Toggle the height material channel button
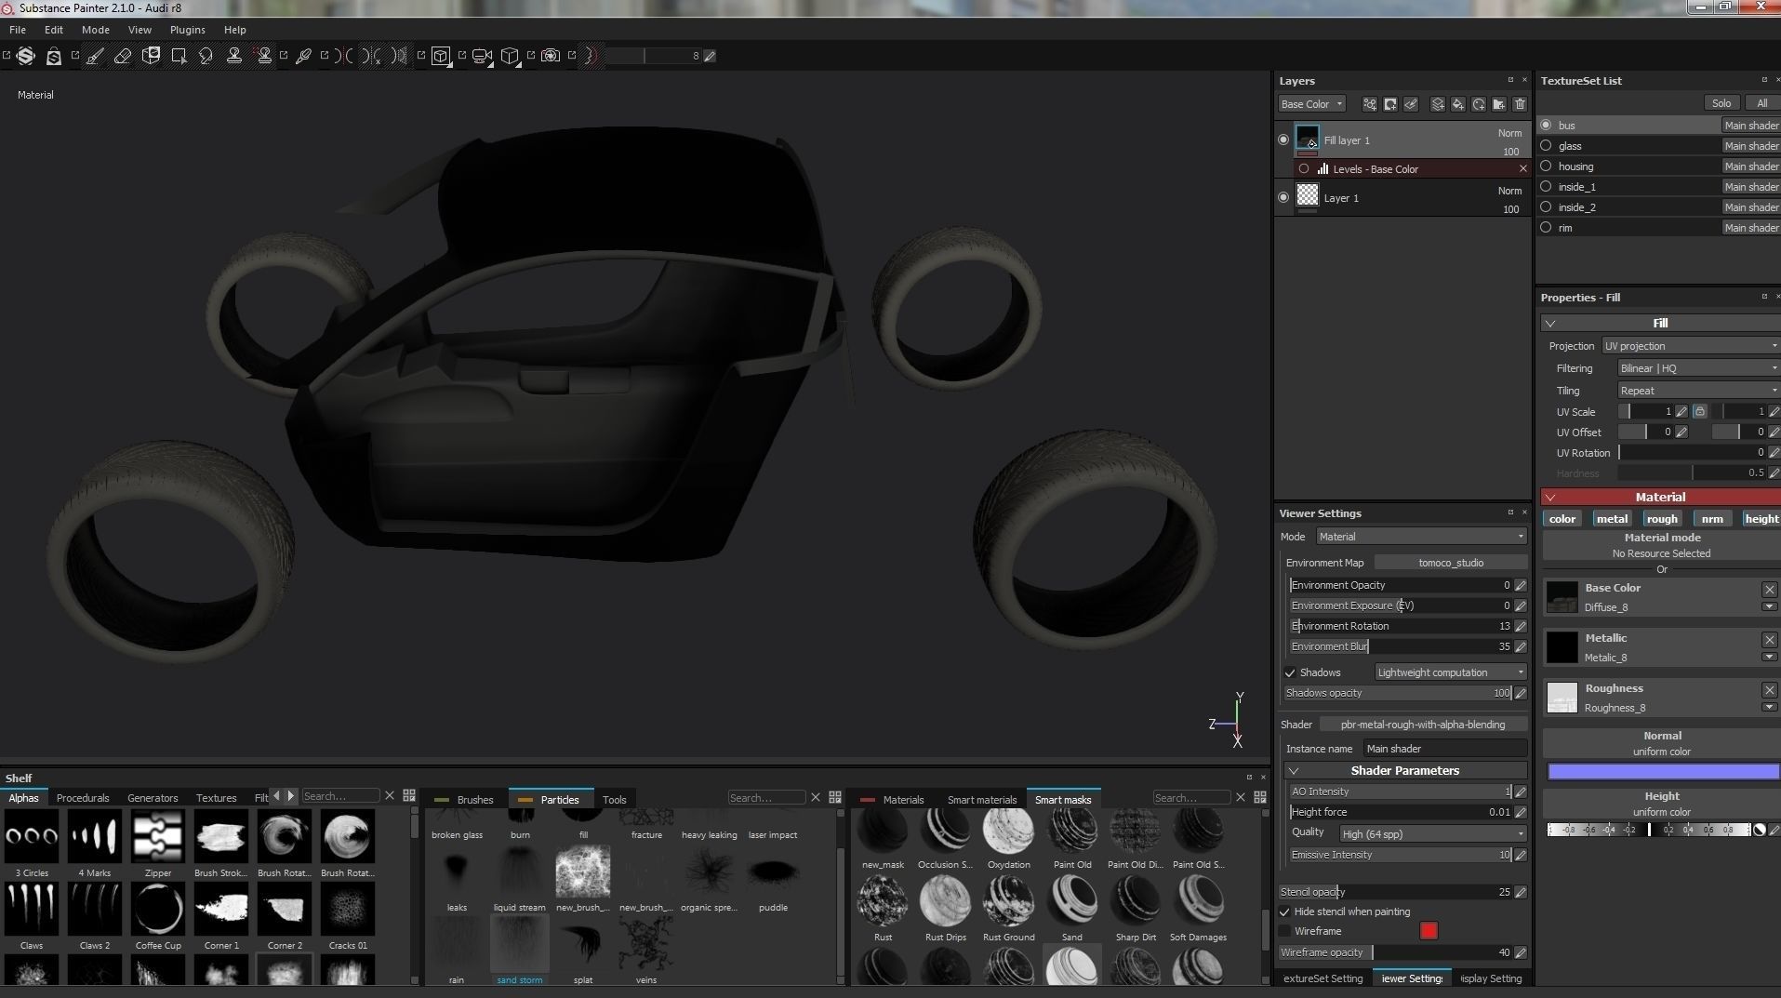1781x998 pixels. click(1761, 519)
